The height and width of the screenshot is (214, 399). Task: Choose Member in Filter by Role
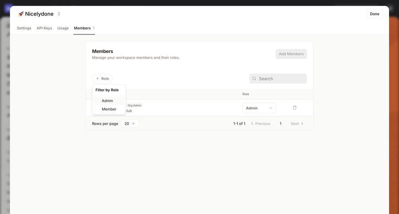click(109, 109)
